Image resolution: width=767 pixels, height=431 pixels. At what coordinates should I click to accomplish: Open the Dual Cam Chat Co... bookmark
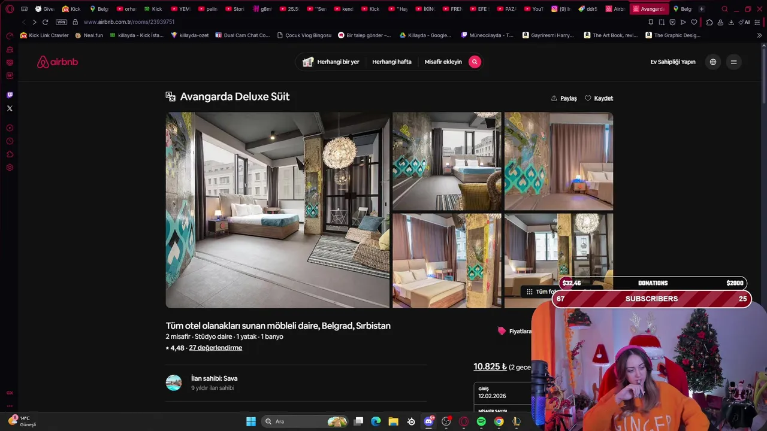point(242,35)
